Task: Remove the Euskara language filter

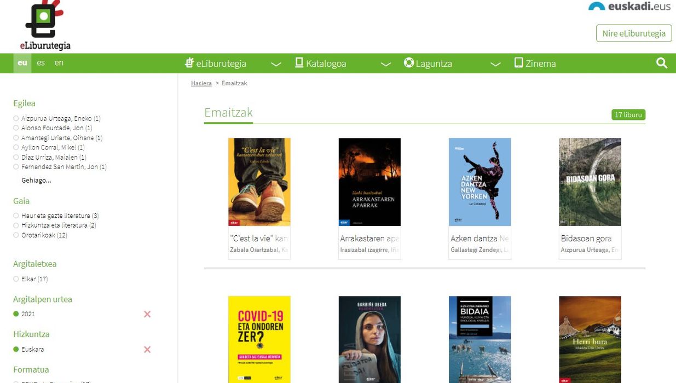Action: (x=147, y=350)
